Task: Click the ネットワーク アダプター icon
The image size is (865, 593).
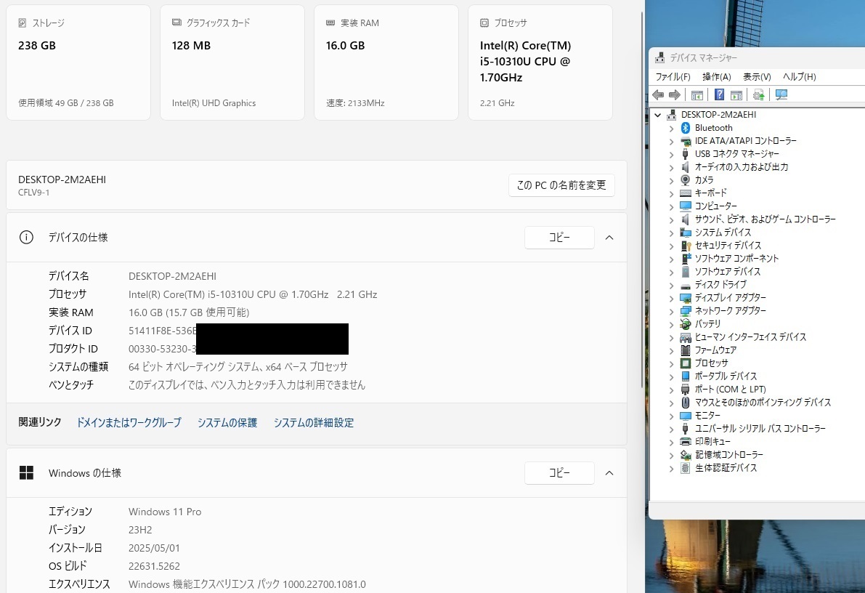Action: coord(685,311)
